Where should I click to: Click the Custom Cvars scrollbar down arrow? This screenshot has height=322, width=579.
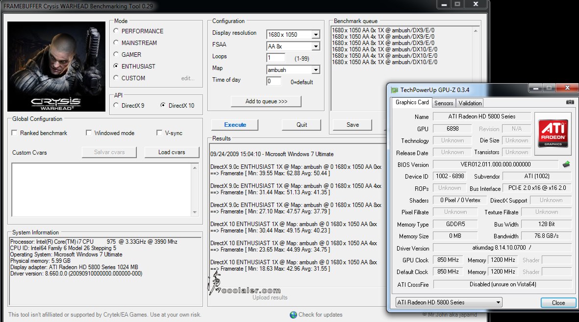click(x=195, y=212)
